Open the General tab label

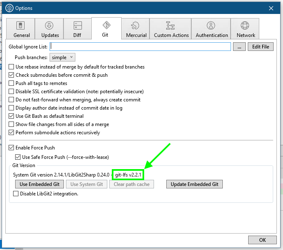(x=22, y=35)
